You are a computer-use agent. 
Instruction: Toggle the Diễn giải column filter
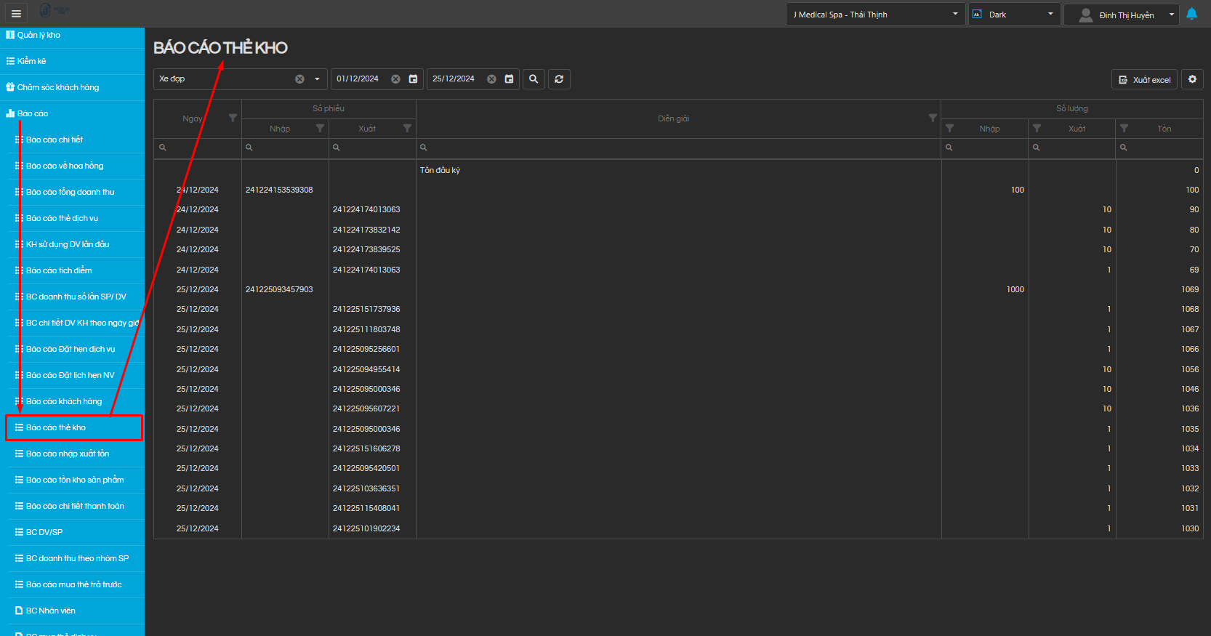[x=932, y=118]
